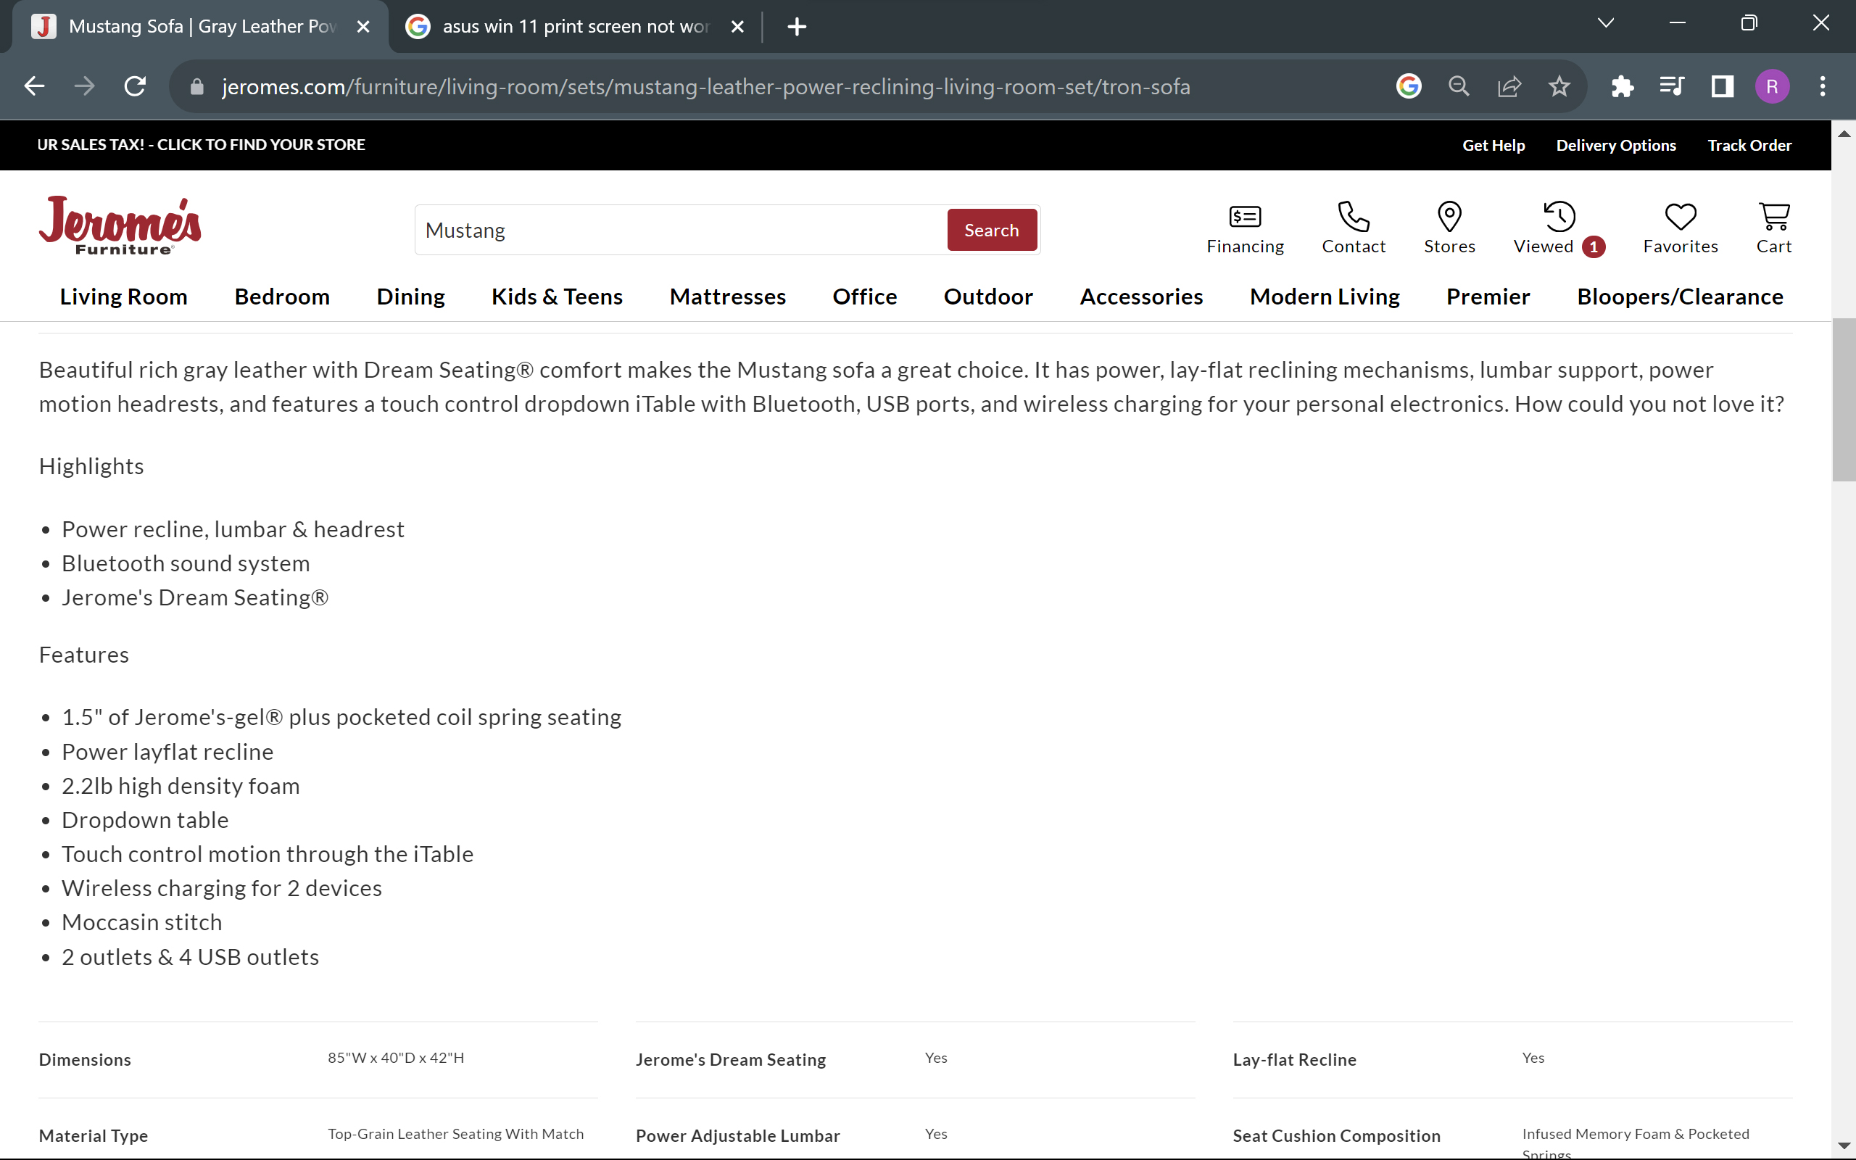
Task: Open the tab search dropdown arrow
Action: (1605, 23)
